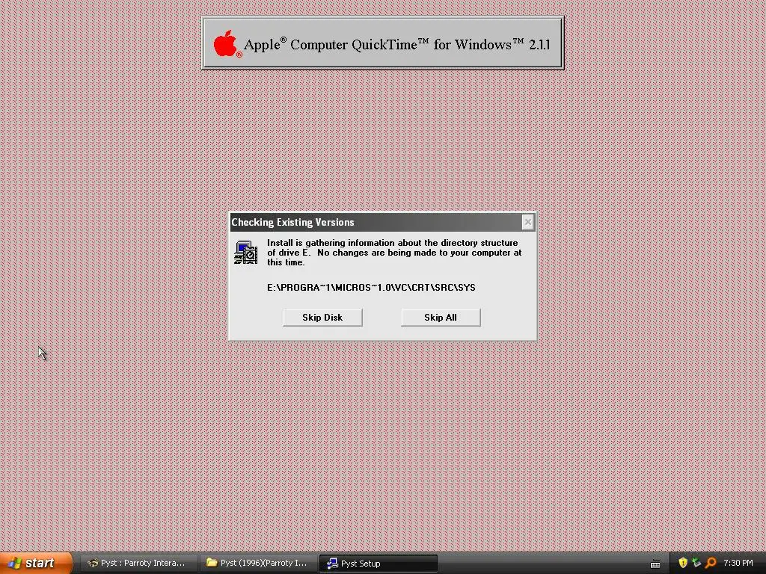Viewport: 766px width, 574px height.
Task: Switch to Pyst : Parroty Intera... taskbar window
Action: point(138,563)
